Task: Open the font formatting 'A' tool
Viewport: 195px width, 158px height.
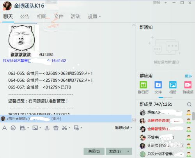Action: click(5, 128)
